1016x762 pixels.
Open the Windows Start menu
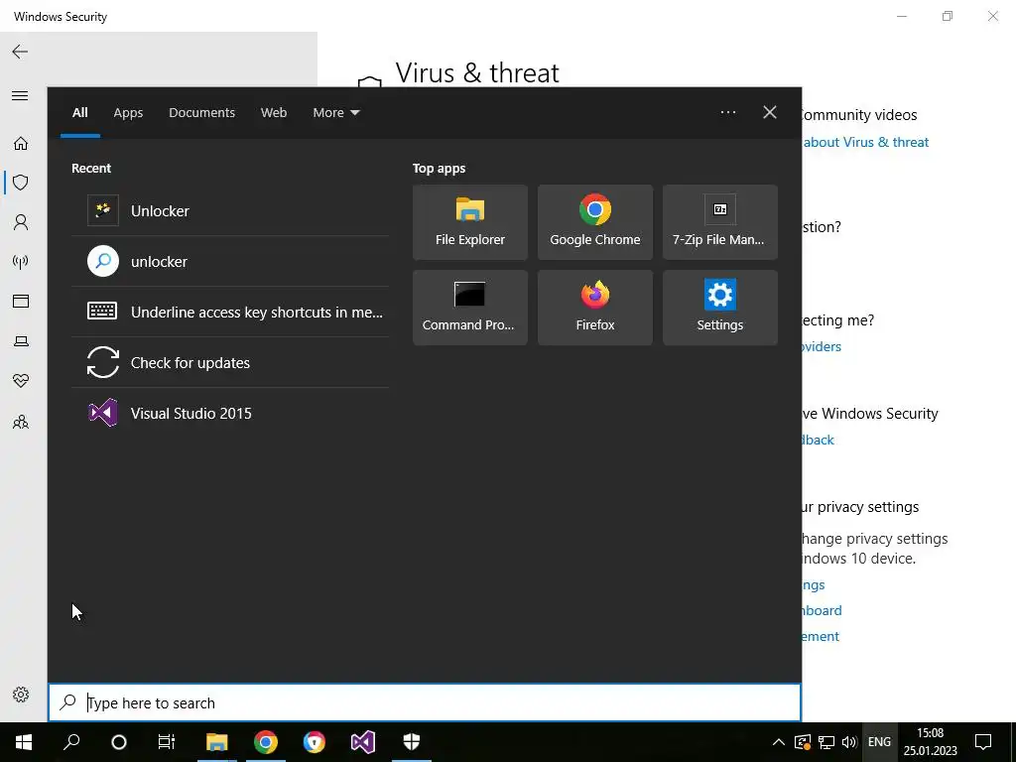point(24,742)
